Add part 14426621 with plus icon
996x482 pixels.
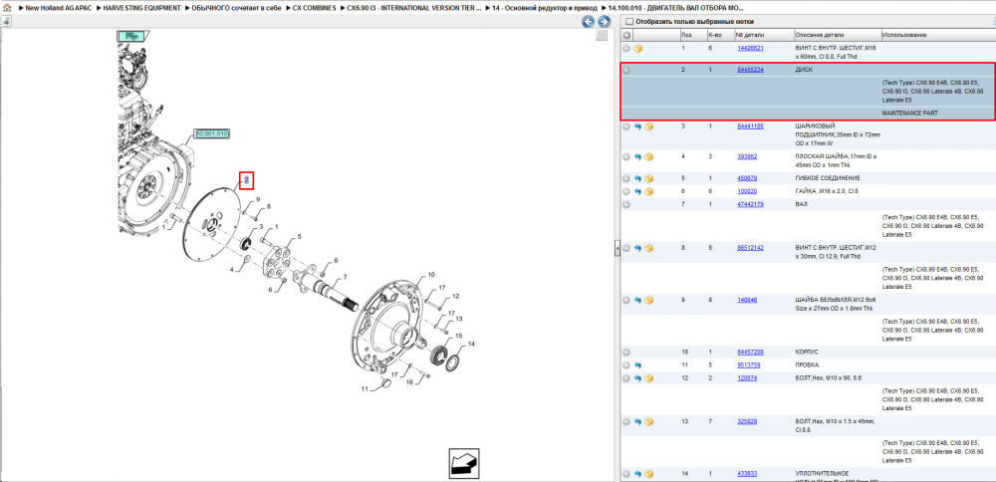(x=626, y=48)
